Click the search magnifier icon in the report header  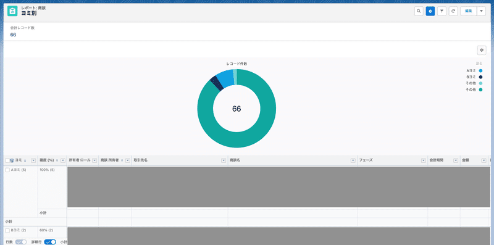[x=419, y=11]
